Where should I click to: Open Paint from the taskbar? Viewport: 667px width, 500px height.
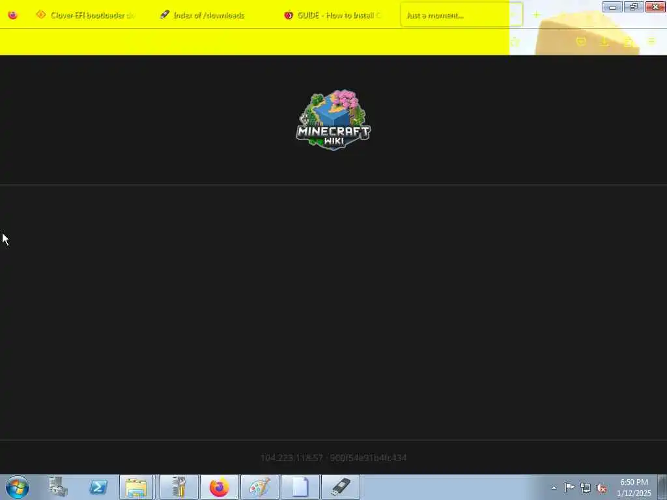pos(259,487)
